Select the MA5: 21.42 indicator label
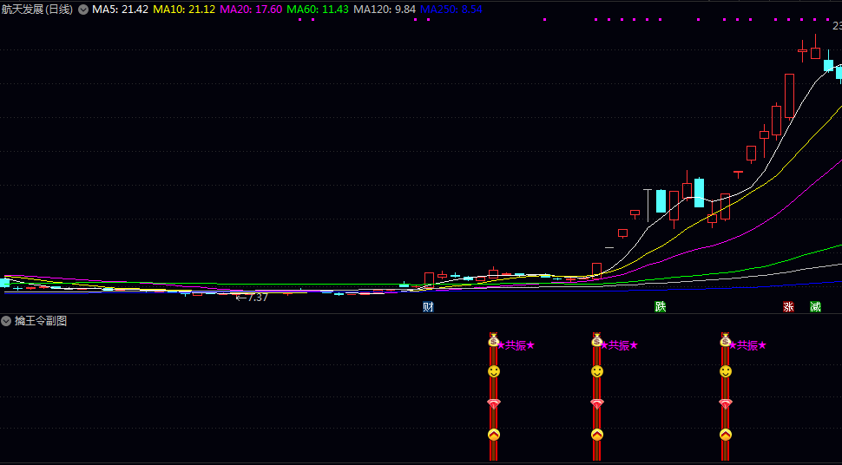842x465 pixels. pos(121,10)
